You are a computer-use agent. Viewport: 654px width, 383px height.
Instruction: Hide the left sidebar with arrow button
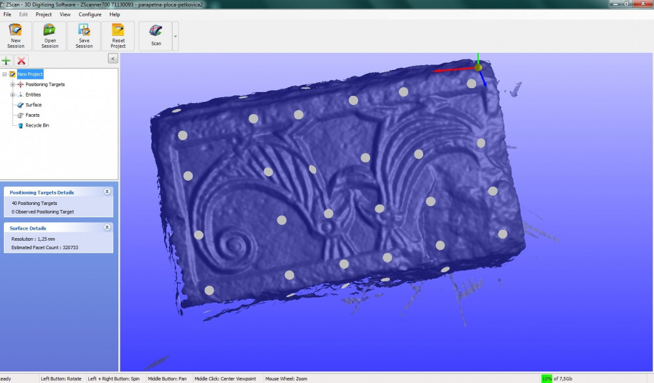[x=112, y=58]
